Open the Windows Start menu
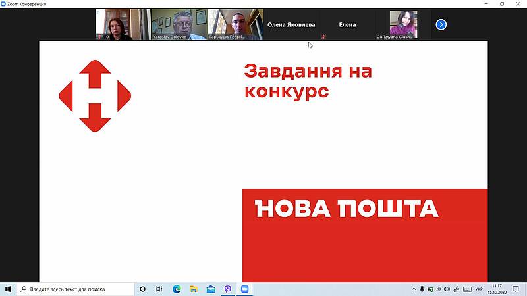 (x=8, y=289)
